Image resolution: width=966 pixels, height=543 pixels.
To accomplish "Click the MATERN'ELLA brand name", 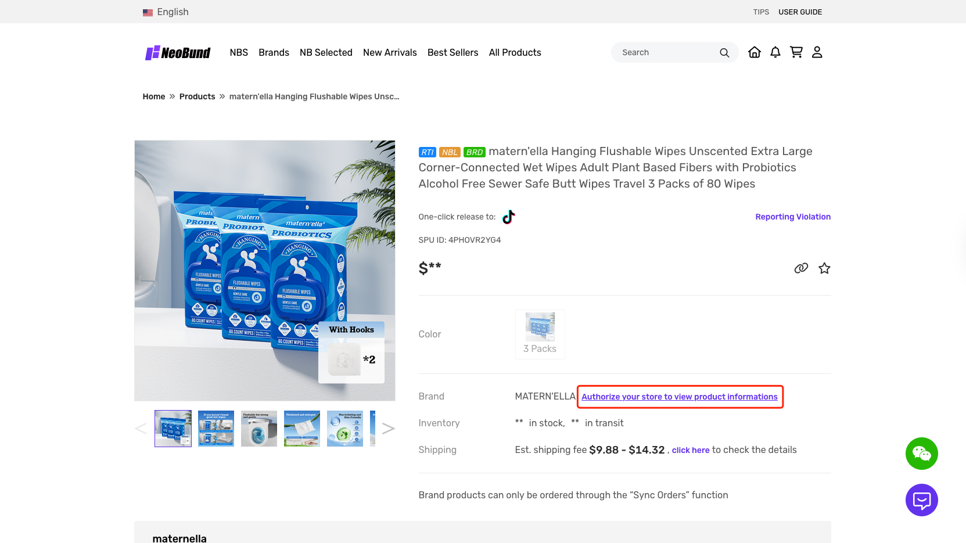I will pyautogui.click(x=545, y=397).
